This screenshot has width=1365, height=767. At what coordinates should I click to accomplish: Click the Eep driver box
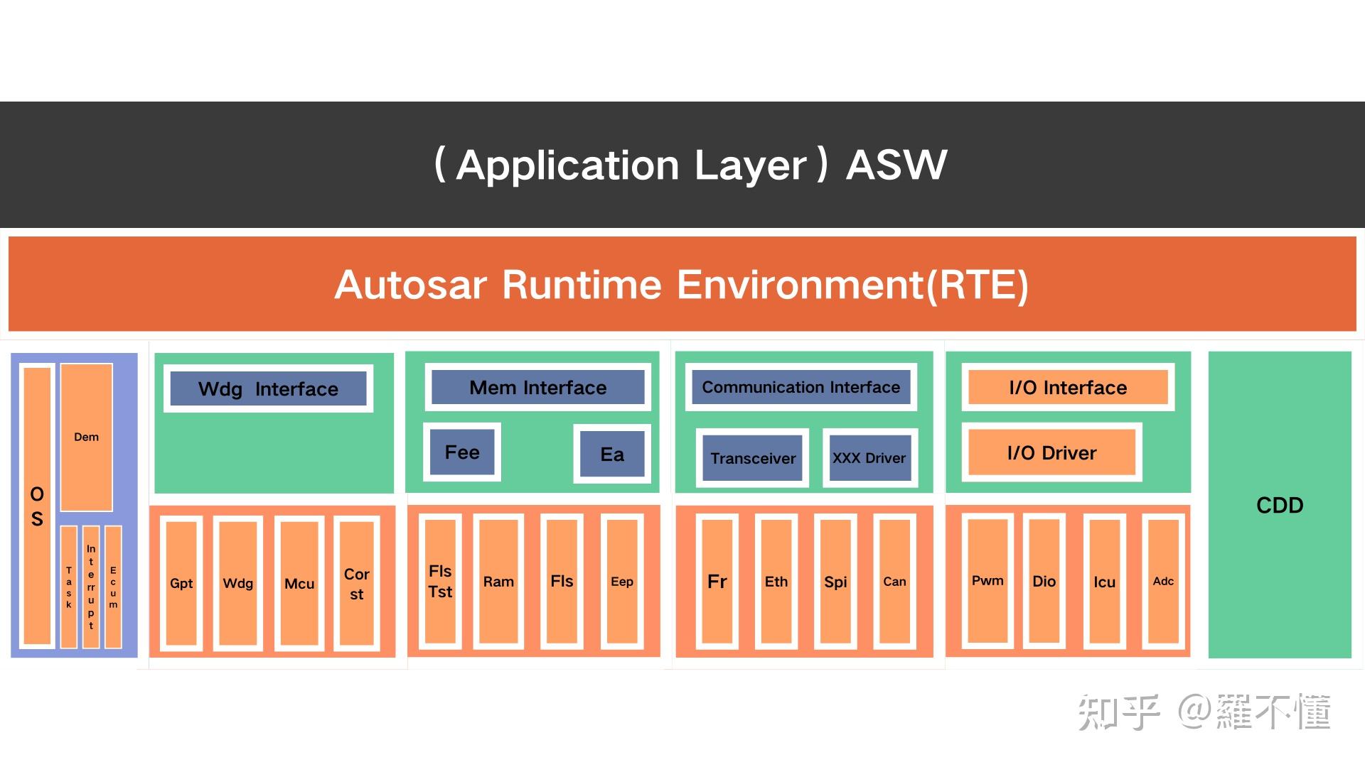coord(621,582)
